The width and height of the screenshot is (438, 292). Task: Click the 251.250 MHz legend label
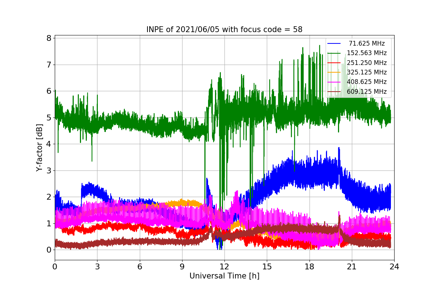367,63
